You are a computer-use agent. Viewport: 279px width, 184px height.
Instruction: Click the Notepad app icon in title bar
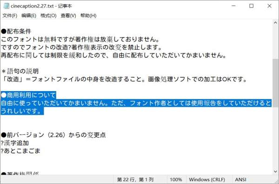(6, 6)
